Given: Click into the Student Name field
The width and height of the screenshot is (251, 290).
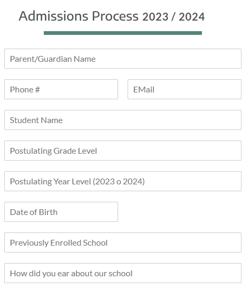Looking at the screenshot, I should 123,120.
